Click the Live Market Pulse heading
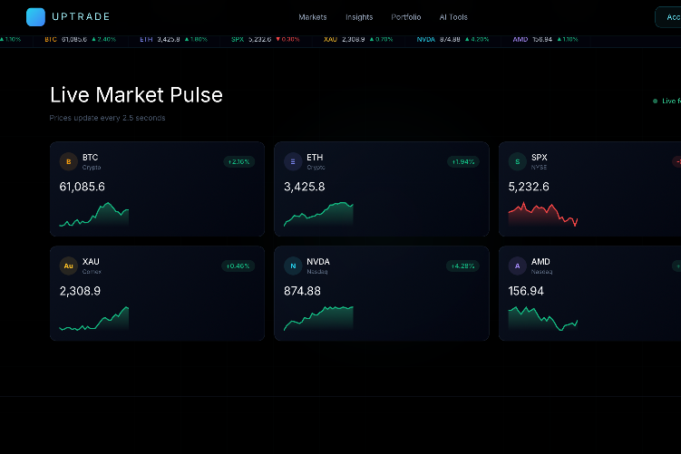 click(x=136, y=95)
